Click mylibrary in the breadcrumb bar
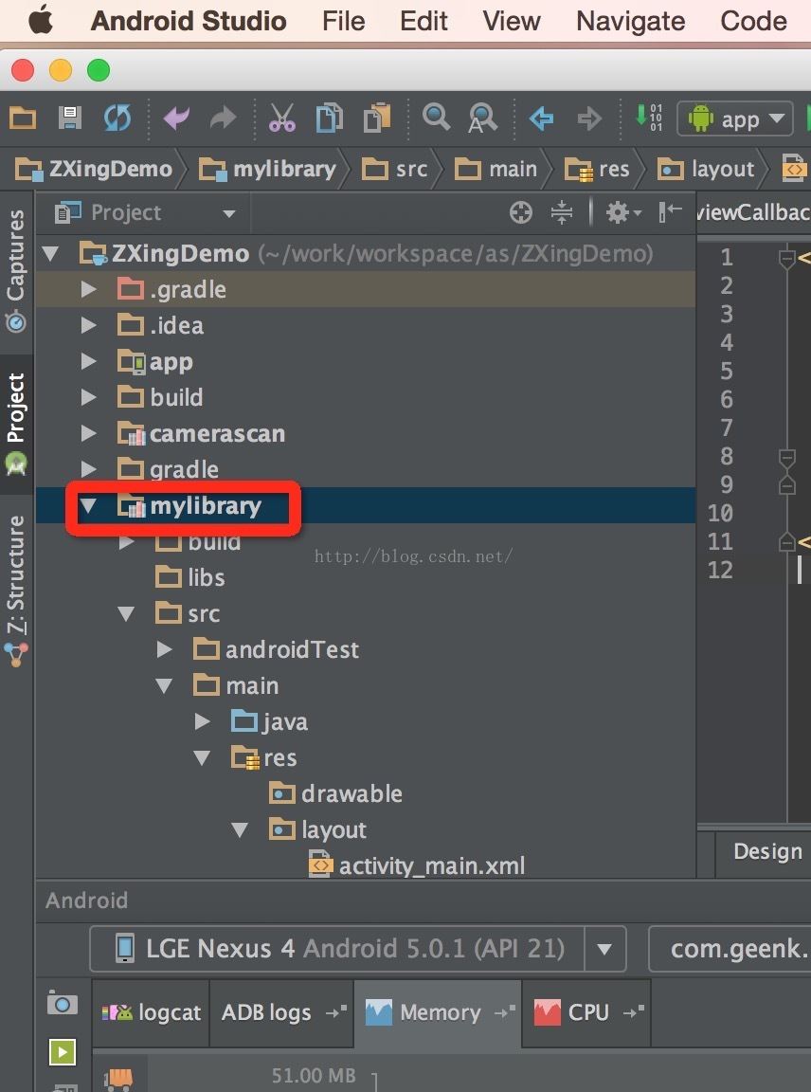The width and height of the screenshot is (811, 1092). click(x=267, y=169)
